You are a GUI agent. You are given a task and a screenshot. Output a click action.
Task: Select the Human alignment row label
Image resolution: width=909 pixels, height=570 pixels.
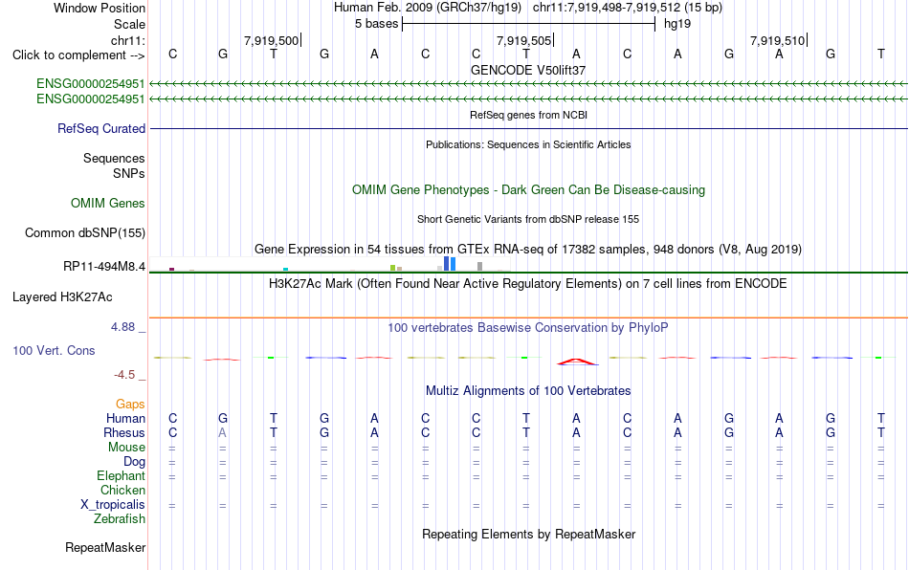click(125, 418)
